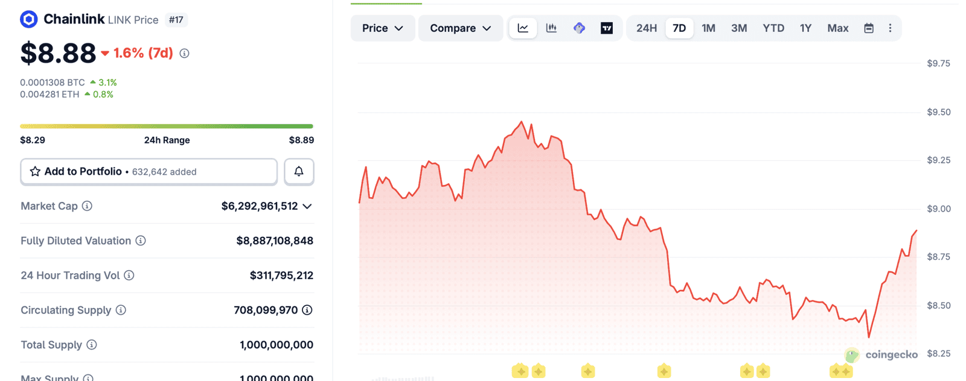Image resolution: width=966 pixels, height=381 pixels.
Task: Click the $8.89 range high label
Action: [x=301, y=140]
